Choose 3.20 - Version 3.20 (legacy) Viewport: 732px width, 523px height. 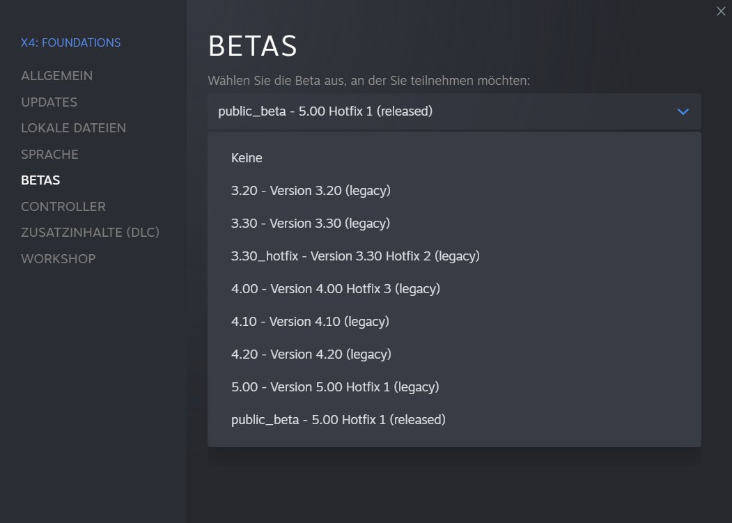(454, 191)
